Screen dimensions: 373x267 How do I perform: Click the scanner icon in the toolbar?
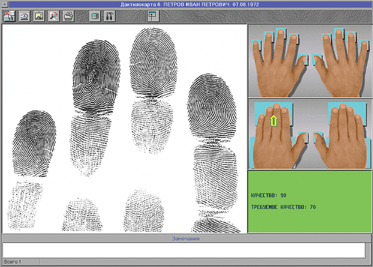pos(24,16)
